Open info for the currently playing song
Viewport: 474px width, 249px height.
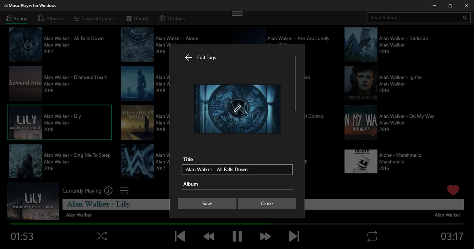pyautogui.click(x=108, y=190)
